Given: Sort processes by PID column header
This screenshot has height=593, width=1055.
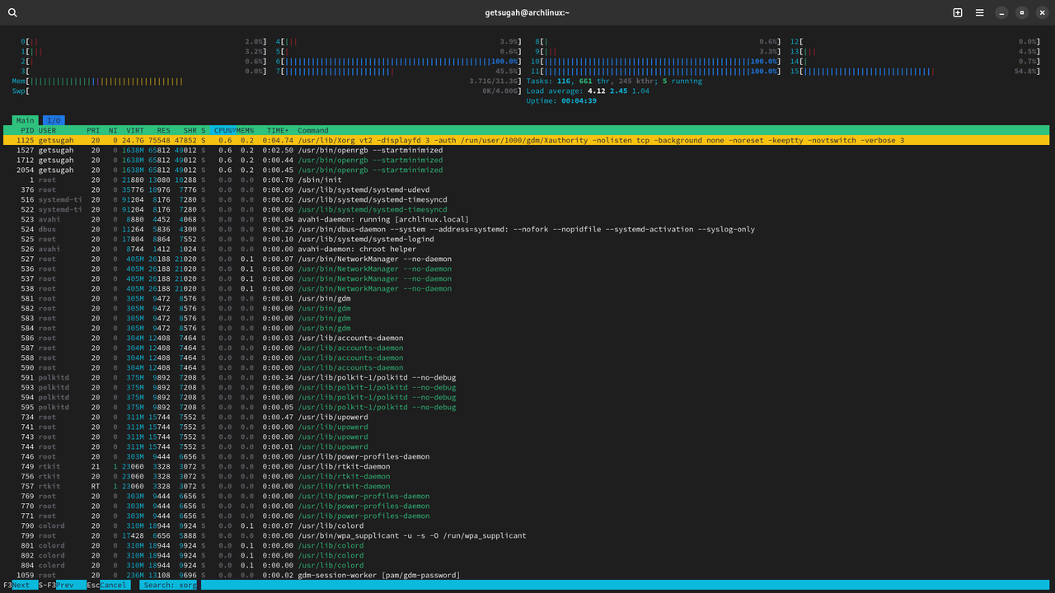Looking at the screenshot, I should click(27, 130).
